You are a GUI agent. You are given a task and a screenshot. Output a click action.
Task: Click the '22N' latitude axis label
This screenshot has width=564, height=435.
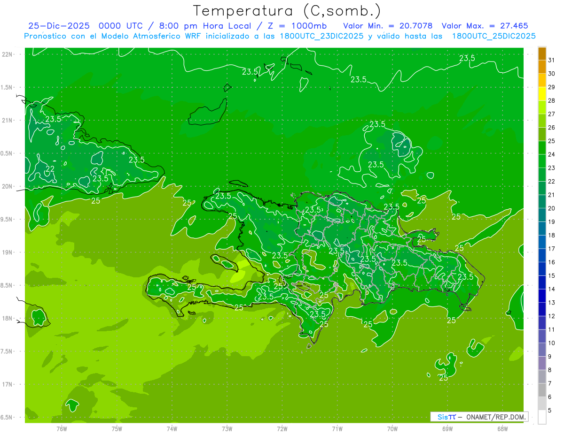click(8, 54)
